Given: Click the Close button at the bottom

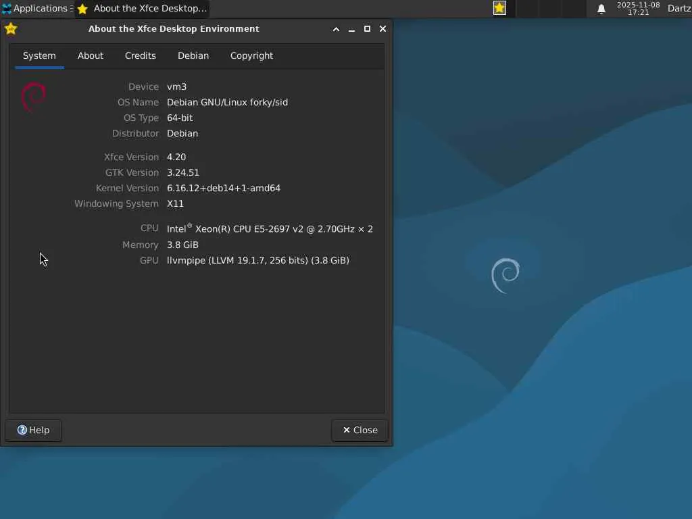Looking at the screenshot, I should click(x=360, y=430).
